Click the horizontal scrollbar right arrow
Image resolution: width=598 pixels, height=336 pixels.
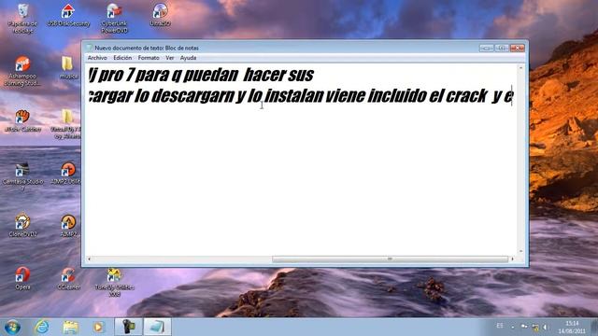tap(512, 259)
